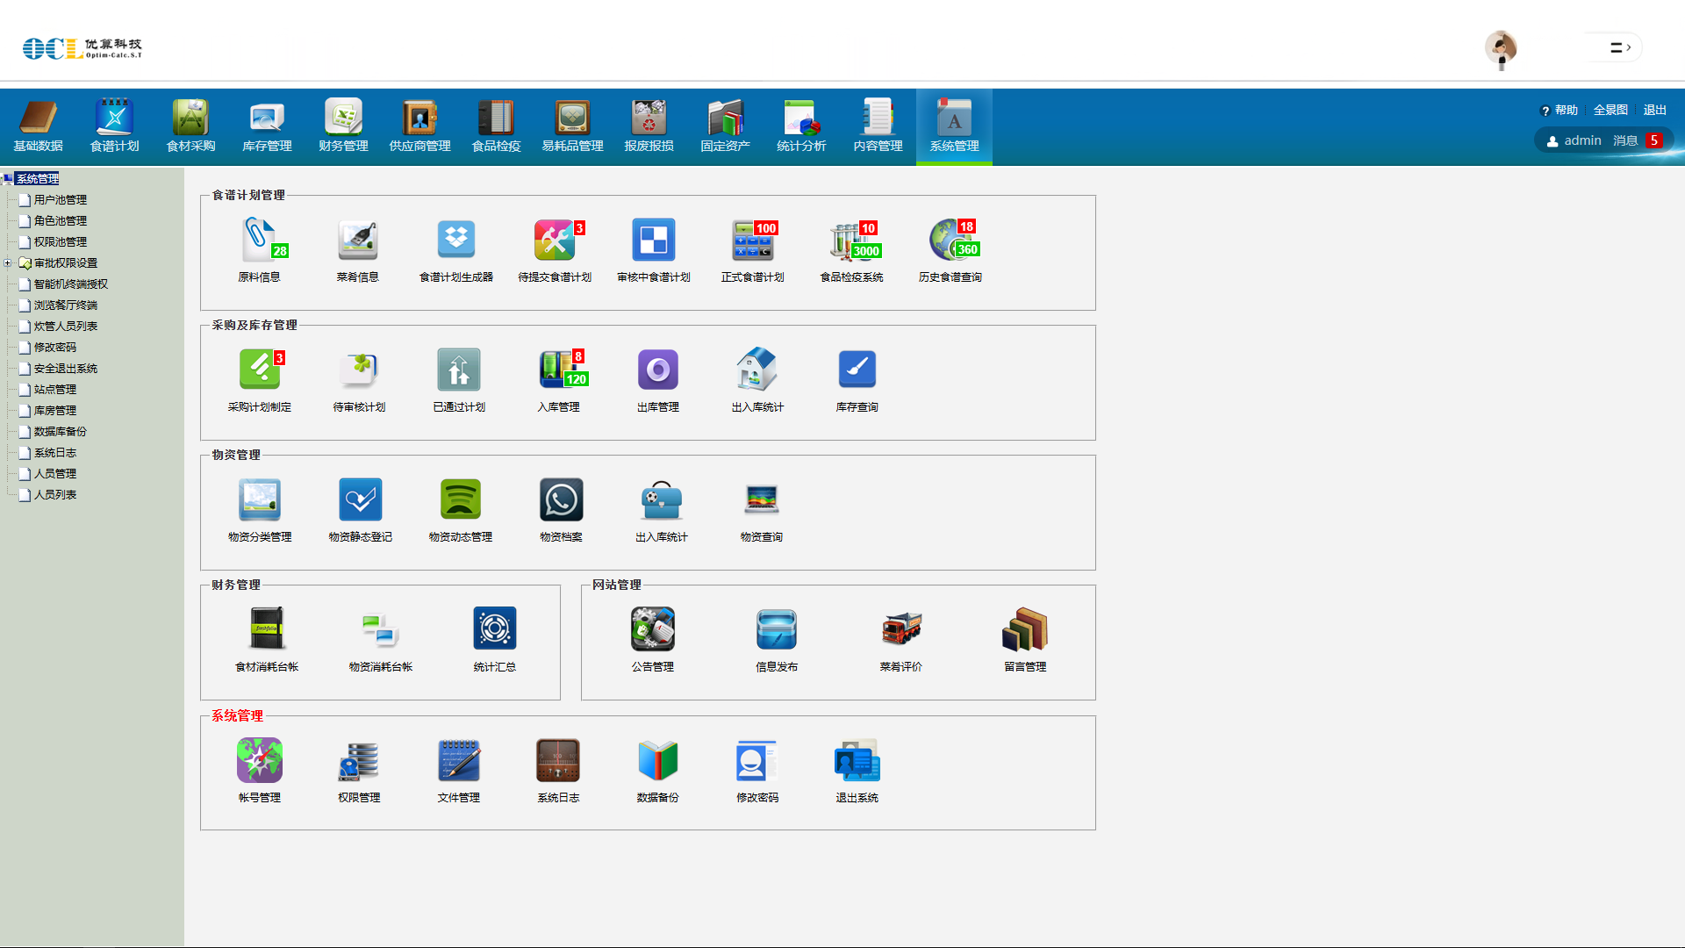The height and width of the screenshot is (948, 1685).
Task: Open the 食谱计划生成器 Dropbox-style icon
Action: tap(456, 240)
